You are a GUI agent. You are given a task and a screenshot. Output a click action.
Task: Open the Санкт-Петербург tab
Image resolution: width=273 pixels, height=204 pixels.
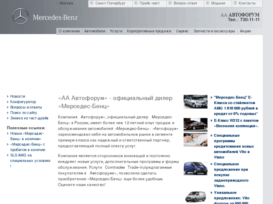110,3
